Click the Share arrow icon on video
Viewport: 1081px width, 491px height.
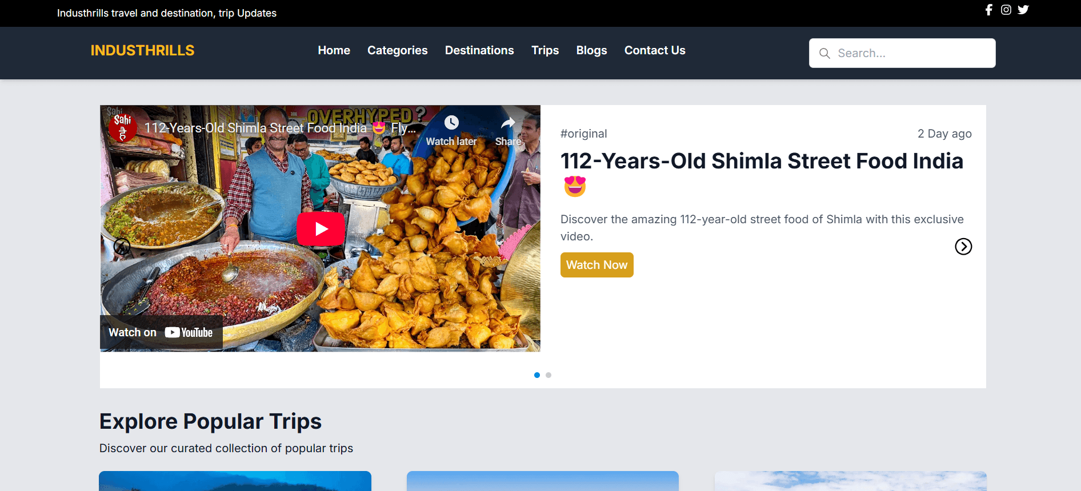pos(508,123)
